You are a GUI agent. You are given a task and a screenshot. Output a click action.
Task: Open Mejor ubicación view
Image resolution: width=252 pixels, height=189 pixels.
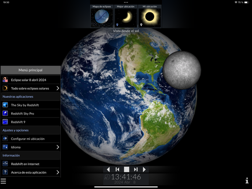point(126,16)
